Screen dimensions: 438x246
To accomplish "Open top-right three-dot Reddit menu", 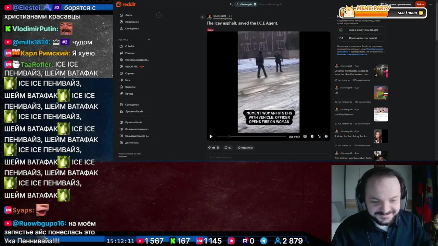I will point(431,4).
